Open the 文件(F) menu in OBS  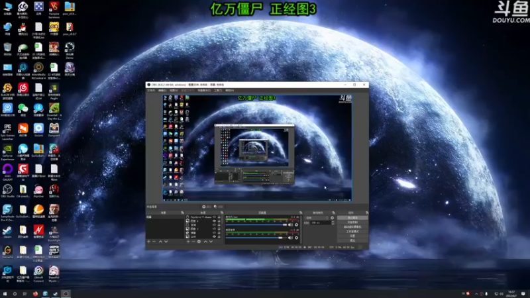pyautogui.click(x=151, y=90)
